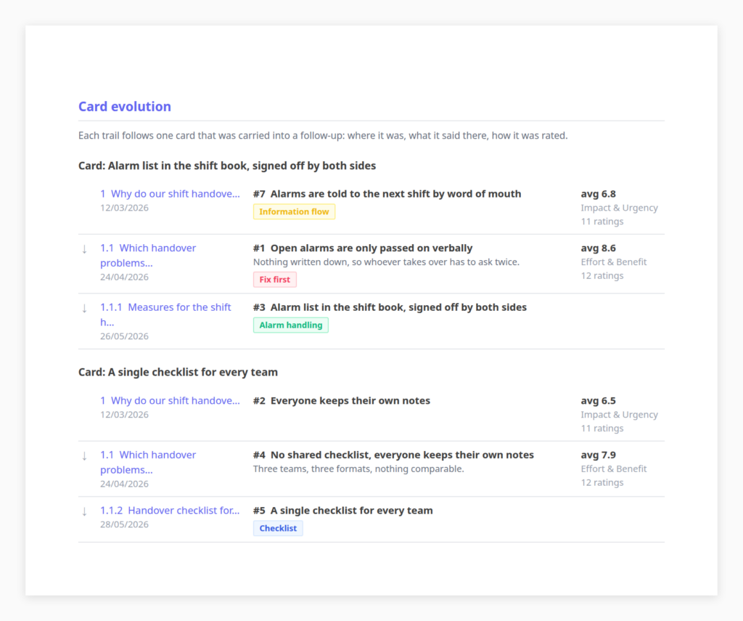Click the intro sentence starting 'Each trail follows one card'
Screen dimensions: 743x621
point(323,136)
